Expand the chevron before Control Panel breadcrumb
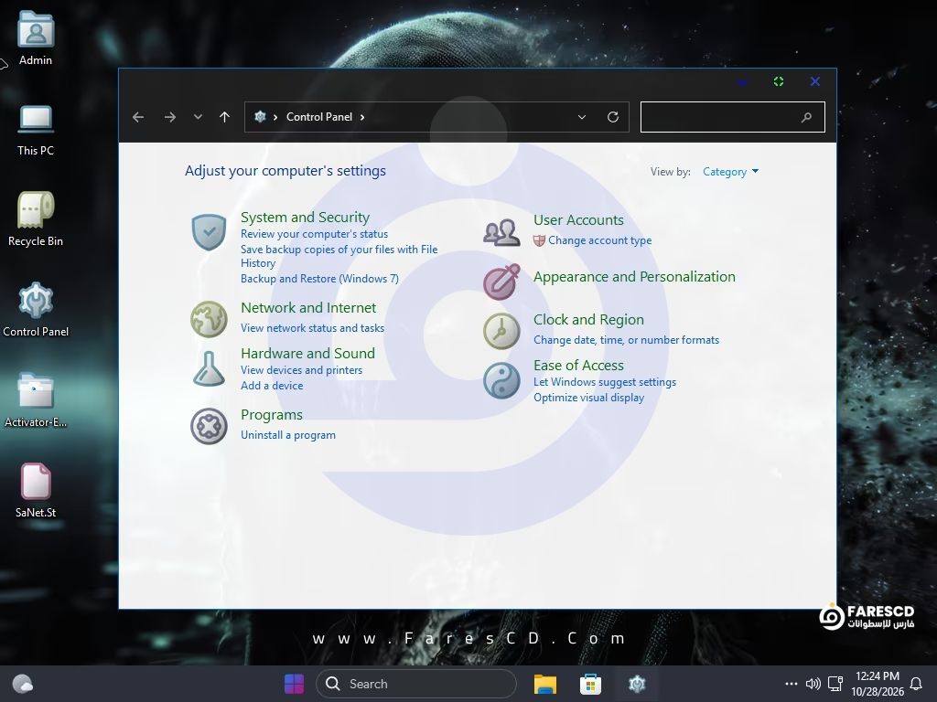937x702 pixels. (275, 117)
